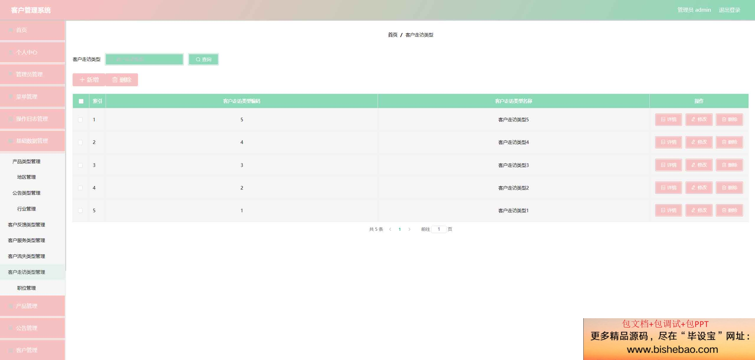Expand the 个人中心 sidebar menu
This screenshot has height=360, width=755.
(x=32, y=52)
